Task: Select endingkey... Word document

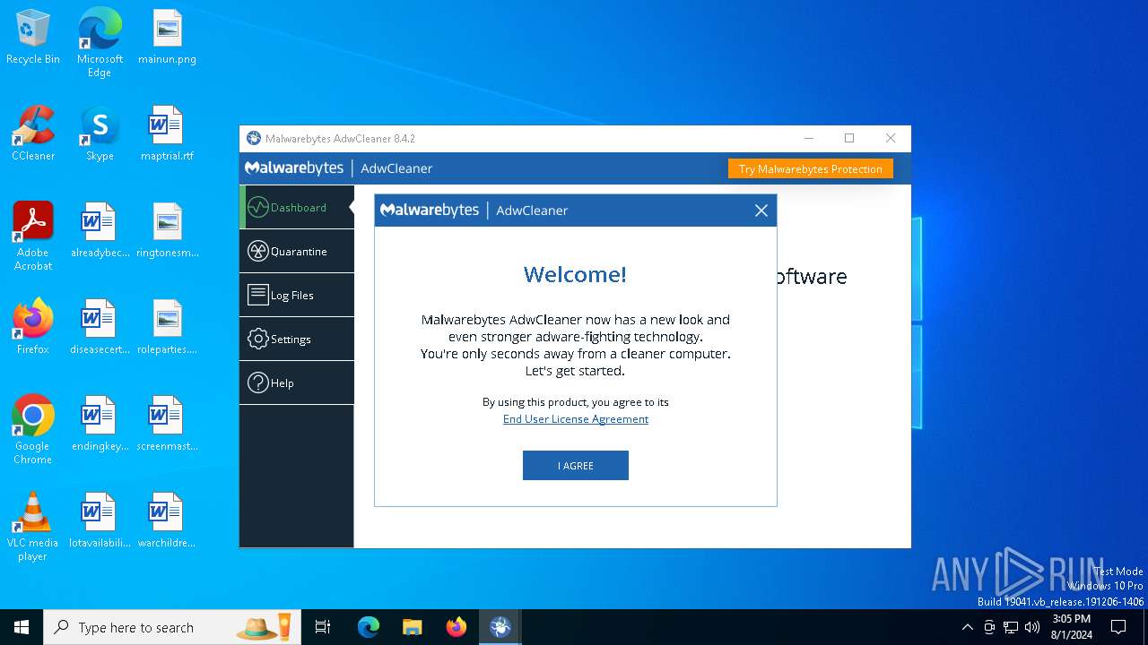Action: click(100, 425)
